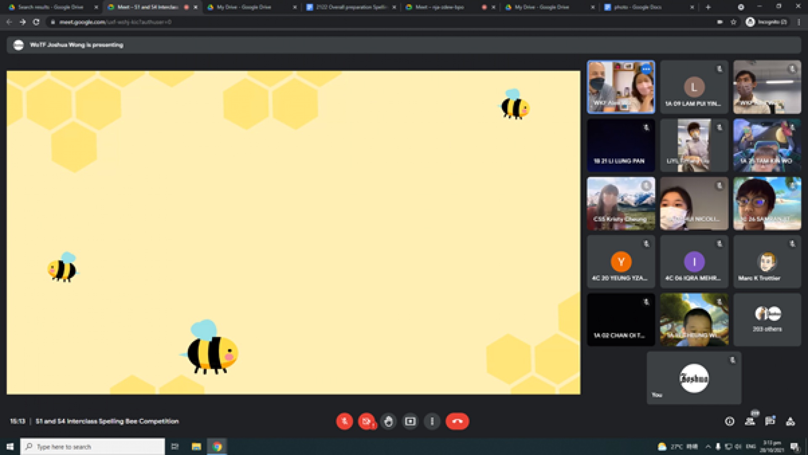Viewport: 808px width, 455px height.
Task: Open options on the highlighted top-left video tile
Action: pos(646,69)
